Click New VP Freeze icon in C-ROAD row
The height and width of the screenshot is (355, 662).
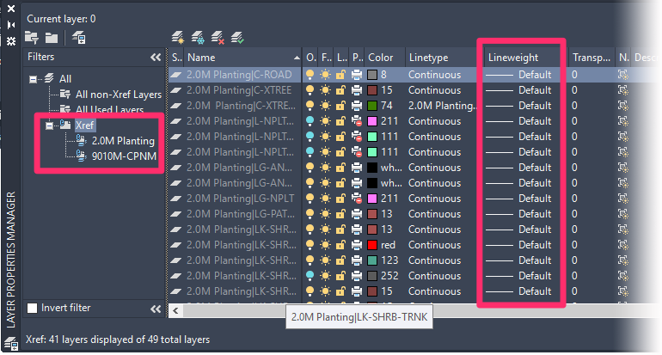pyautogui.click(x=622, y=75)
